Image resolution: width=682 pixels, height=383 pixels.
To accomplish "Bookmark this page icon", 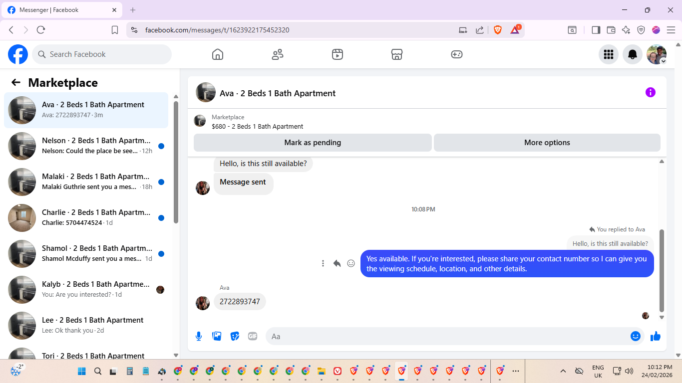I will tap(115, 30).
